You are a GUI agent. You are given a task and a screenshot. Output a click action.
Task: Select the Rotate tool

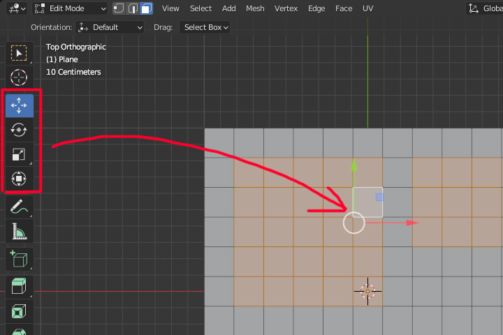[20, 130]
